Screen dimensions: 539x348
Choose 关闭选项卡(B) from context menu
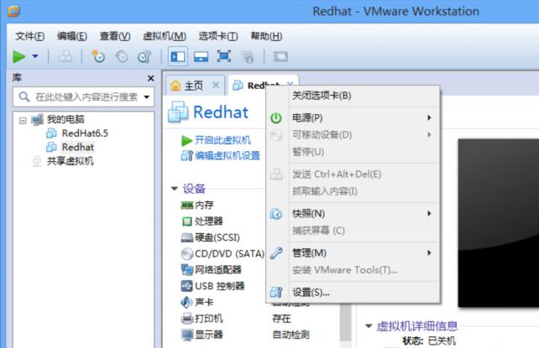tap(322, 96)
